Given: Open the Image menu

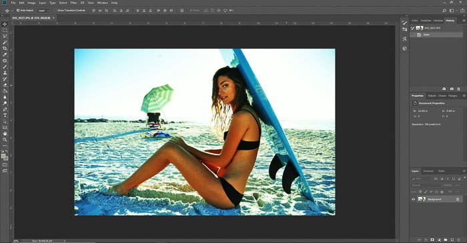Looking at the screenshot, I should (x=31, y=3).
